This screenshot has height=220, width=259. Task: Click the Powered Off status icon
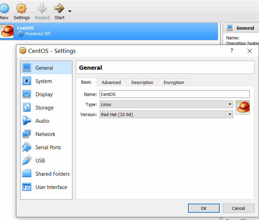pos(20,34)
